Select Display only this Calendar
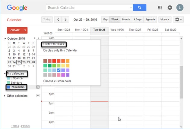 (60, 50)
